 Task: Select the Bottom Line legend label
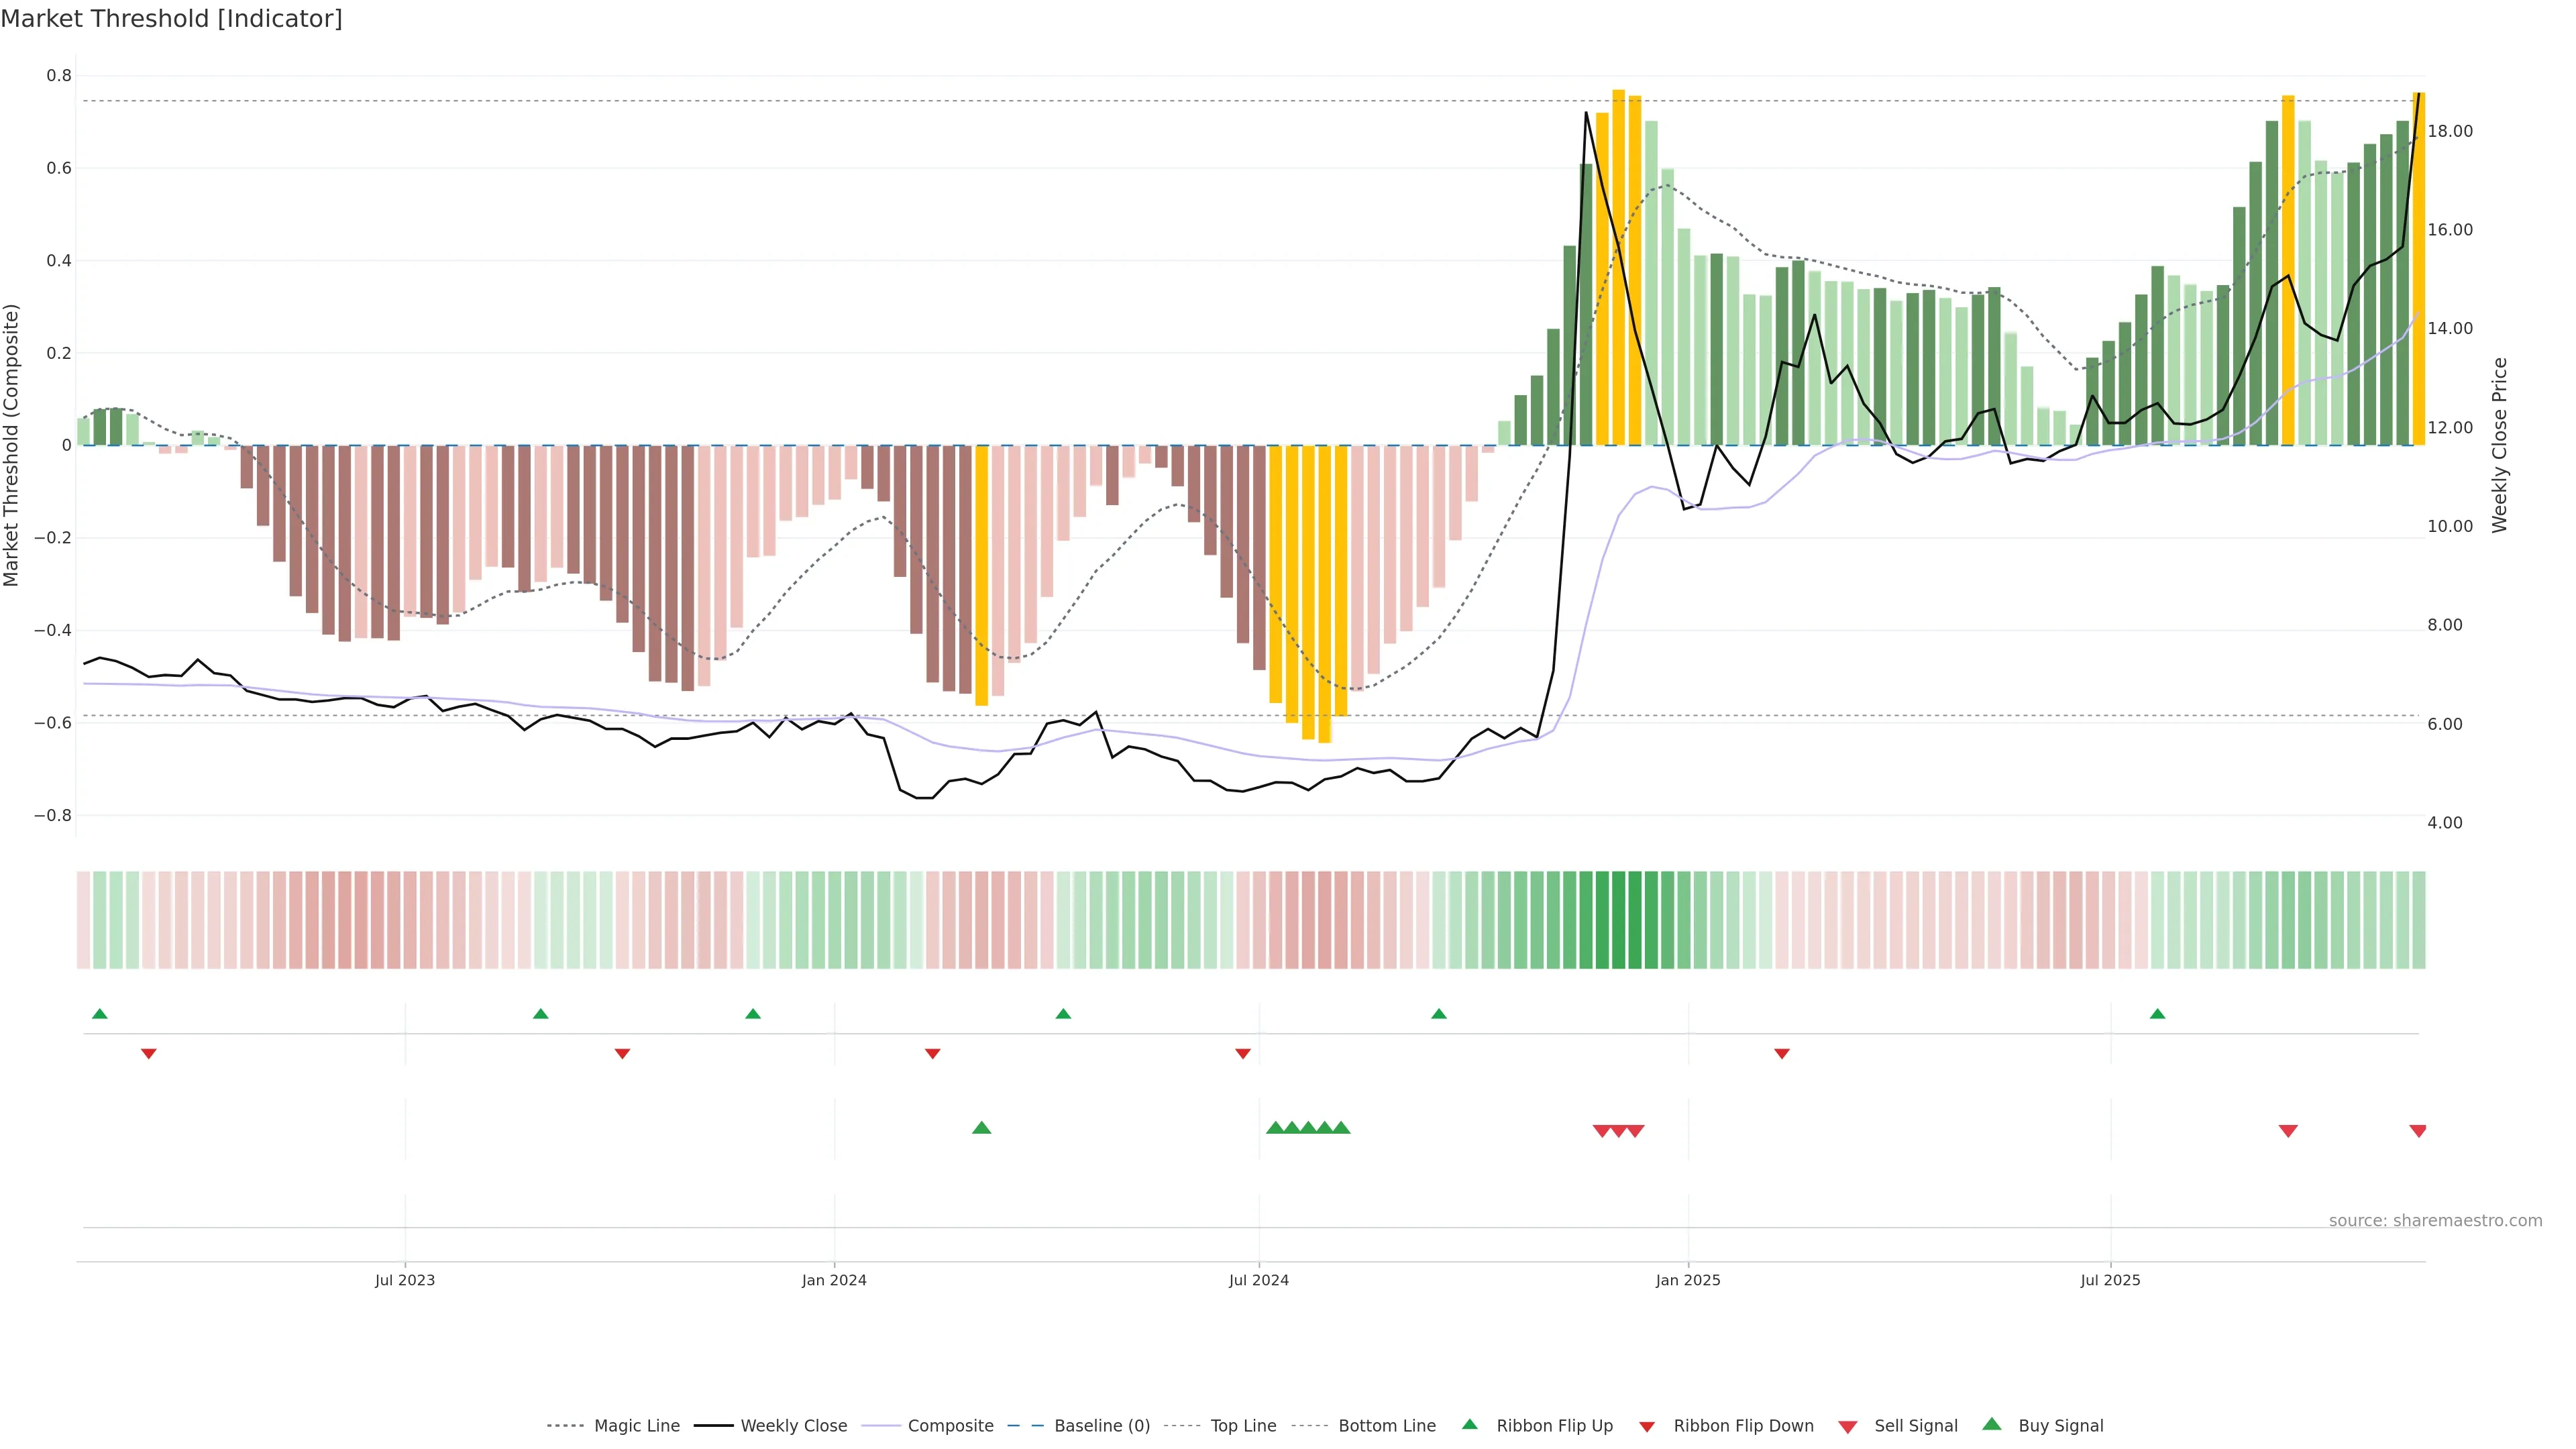1386,1426
